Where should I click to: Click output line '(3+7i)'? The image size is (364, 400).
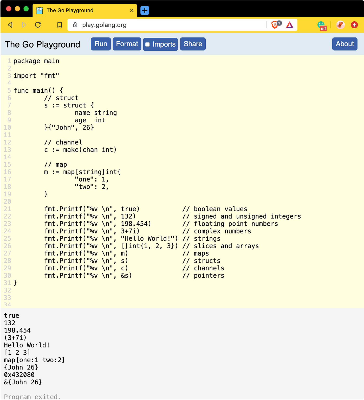point(15,338)
